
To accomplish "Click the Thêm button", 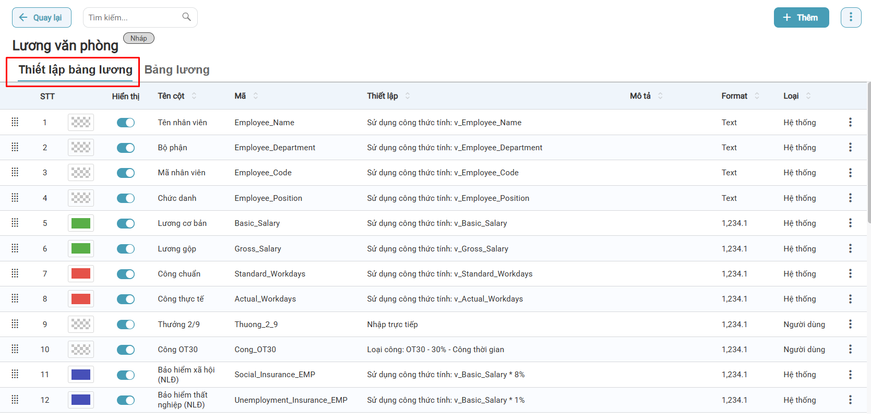I will [x=801, y=18].
